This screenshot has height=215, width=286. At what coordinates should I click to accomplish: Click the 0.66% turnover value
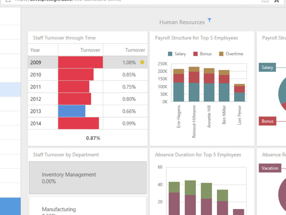coord(129,111)
